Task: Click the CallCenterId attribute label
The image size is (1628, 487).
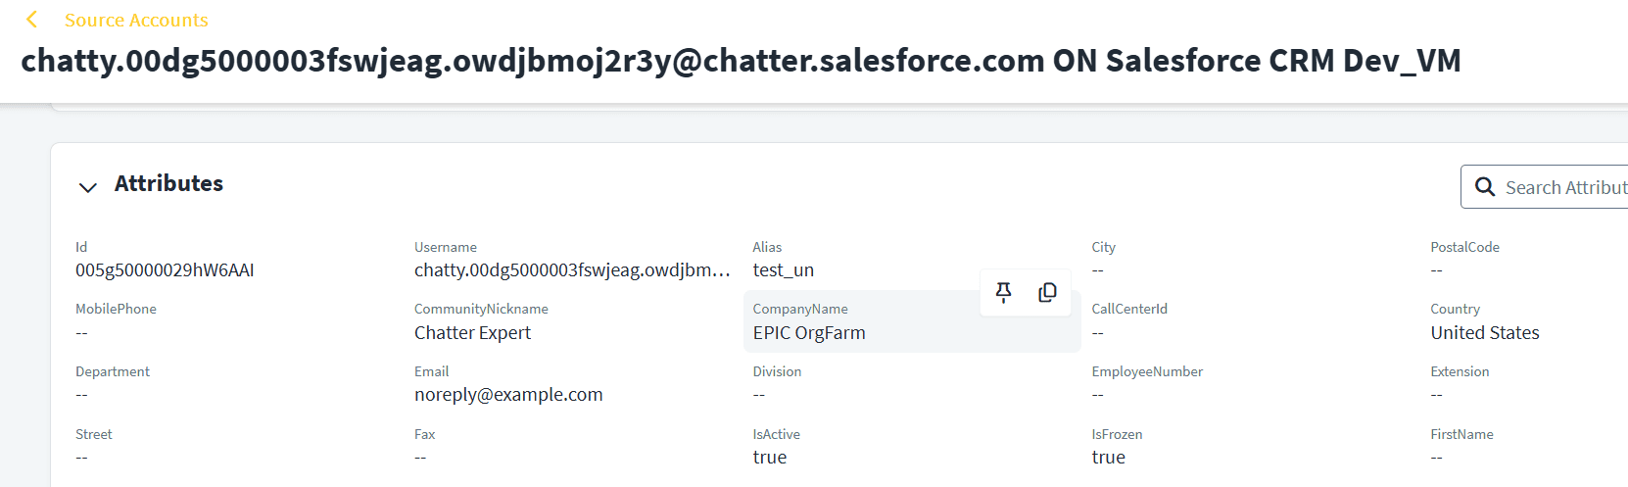Action: point(1129,309)
